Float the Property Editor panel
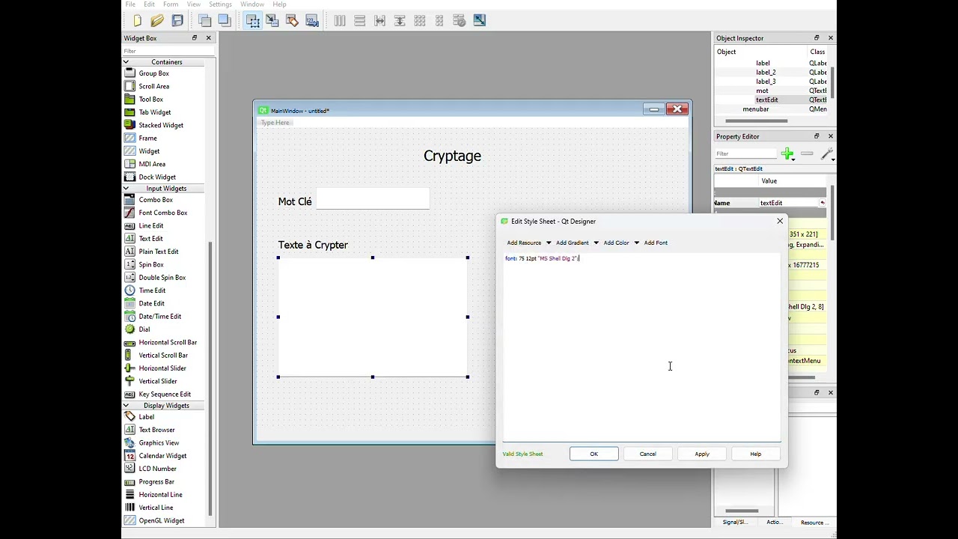The image size is (958, 539). pyautogui.click(x=817, y=136)
